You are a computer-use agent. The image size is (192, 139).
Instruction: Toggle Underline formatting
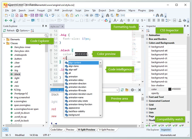click(x=138, y=20)
